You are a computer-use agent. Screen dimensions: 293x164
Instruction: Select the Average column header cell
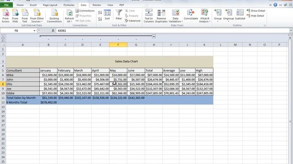pyautogui.click(x=171, y=71)
